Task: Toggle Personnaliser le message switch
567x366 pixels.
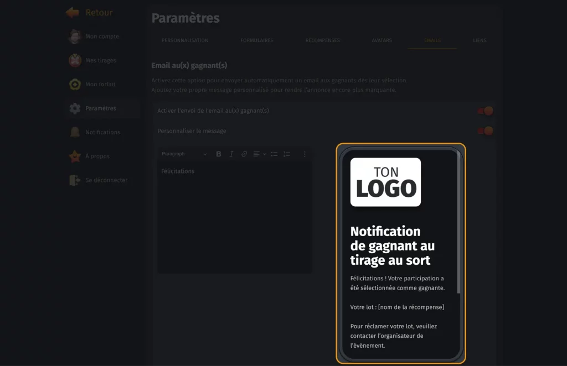Action: point(485,131)
